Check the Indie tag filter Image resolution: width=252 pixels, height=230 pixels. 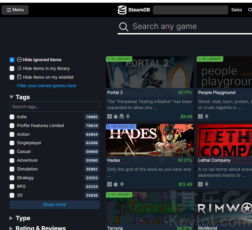coord(12,117)
